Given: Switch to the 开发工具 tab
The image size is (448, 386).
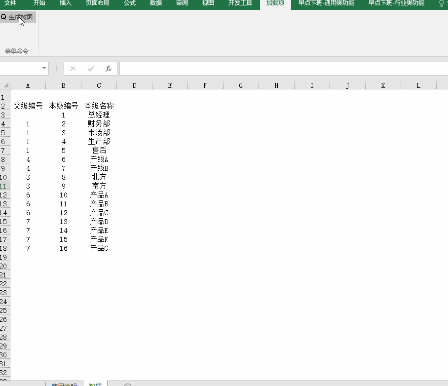Looking at the screenshot, I should 240,3.
